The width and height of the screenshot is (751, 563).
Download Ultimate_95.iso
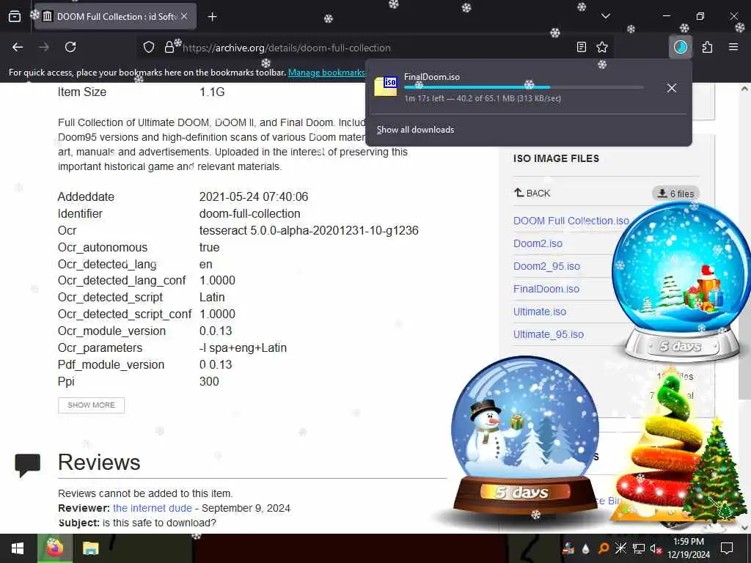click(x=549, y=334)
